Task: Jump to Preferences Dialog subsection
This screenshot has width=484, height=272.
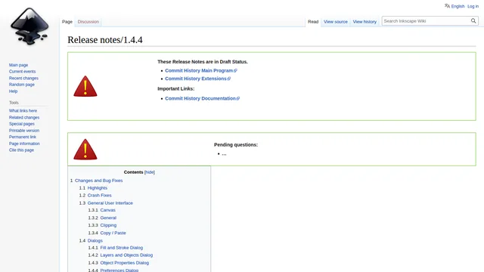Action: coord(119,270)
